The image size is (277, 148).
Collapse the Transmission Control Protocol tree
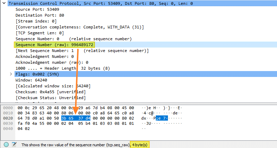[3, 3]
